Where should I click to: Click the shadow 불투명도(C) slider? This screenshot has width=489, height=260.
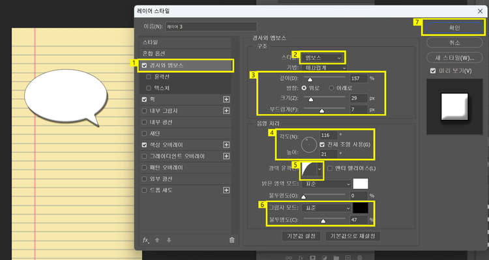[x=324, y=220]
